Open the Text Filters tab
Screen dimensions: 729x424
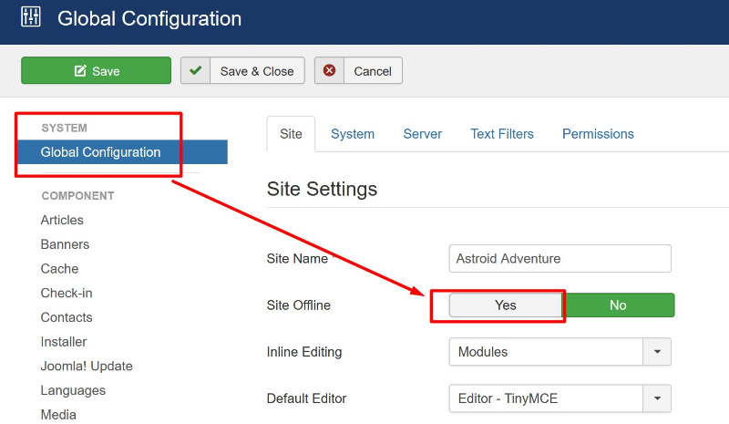coord(502,134)
